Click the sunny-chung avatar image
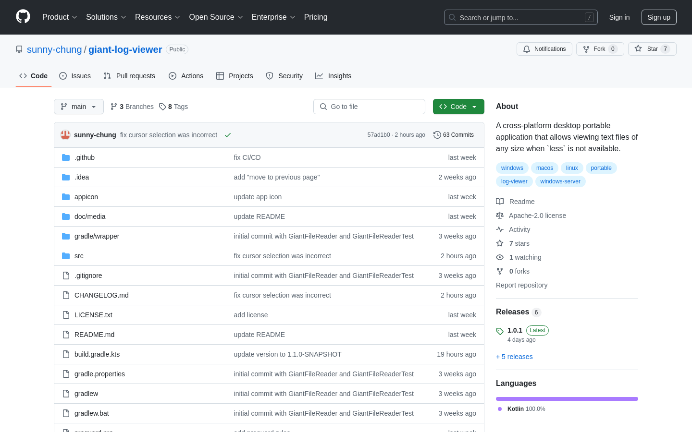692x432 pixels. coord(65,135)
